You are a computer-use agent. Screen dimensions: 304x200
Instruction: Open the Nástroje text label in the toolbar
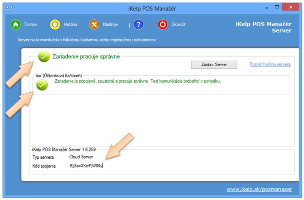click(110, 25)
